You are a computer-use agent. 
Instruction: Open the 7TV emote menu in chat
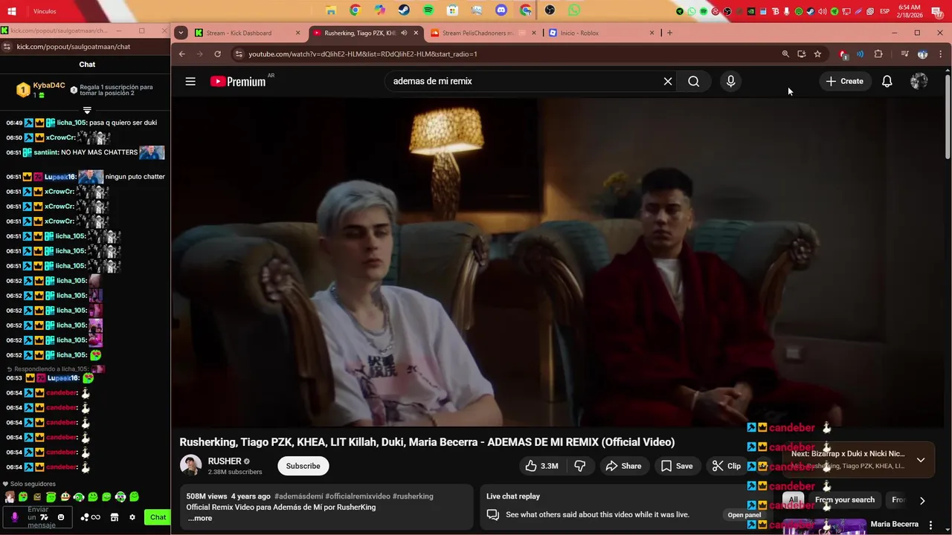45,517
